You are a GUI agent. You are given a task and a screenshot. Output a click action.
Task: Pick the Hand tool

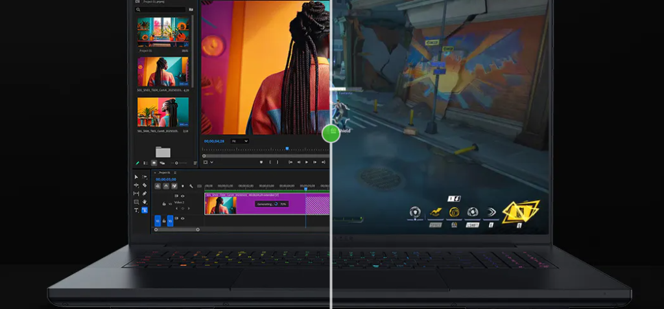pyautogui.click(x=145, y=202)
